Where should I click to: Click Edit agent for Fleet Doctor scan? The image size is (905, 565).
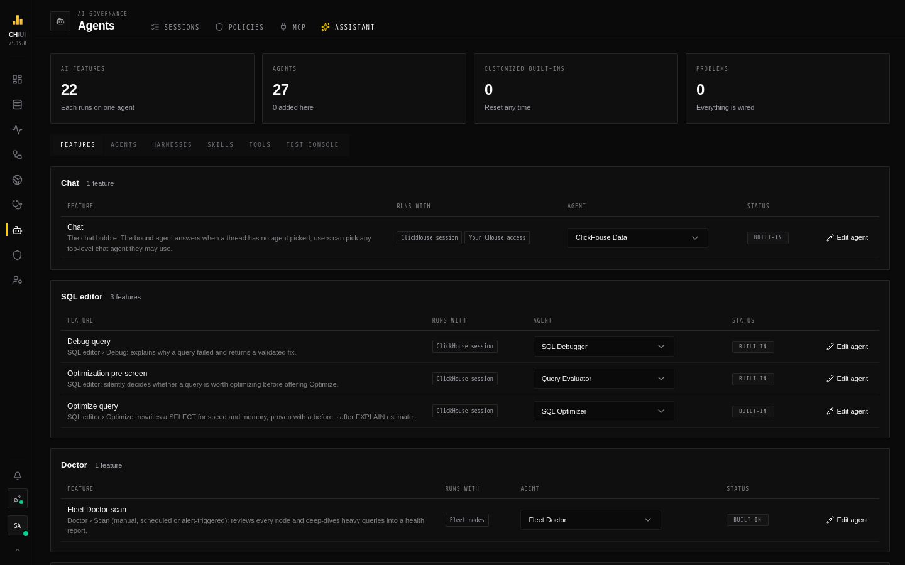pyautogui.click(x=847, y=520)
